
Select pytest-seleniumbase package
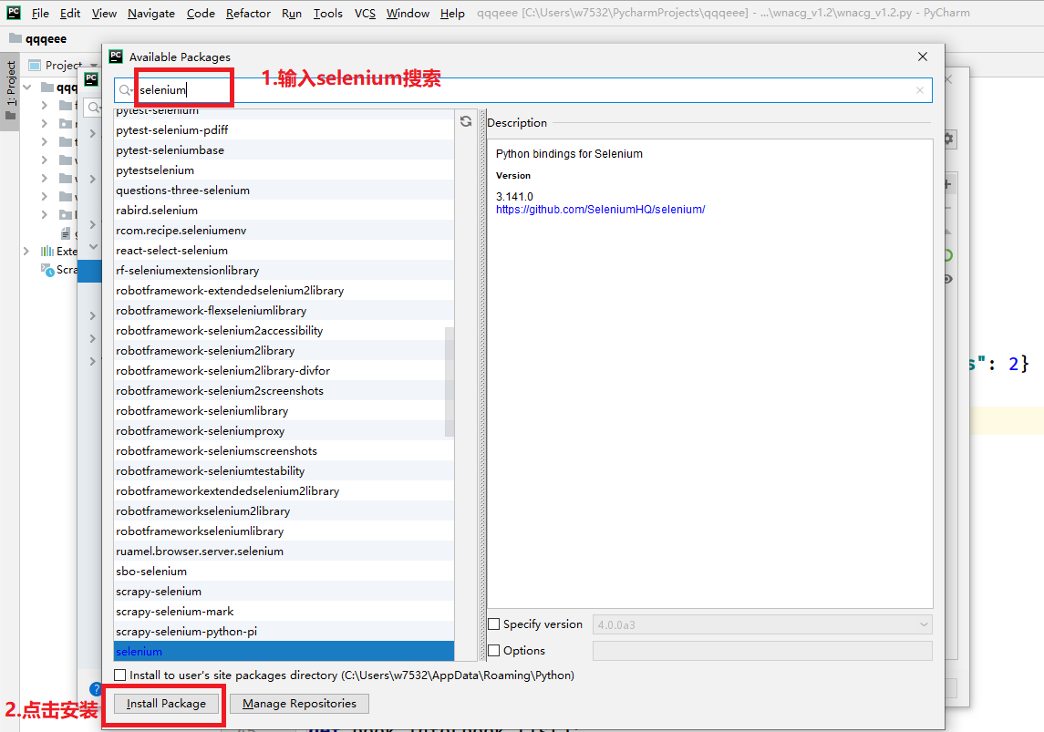[x=284, y=149]
